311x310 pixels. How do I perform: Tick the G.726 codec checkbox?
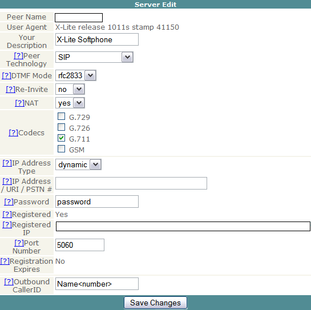tap(61, 127)
